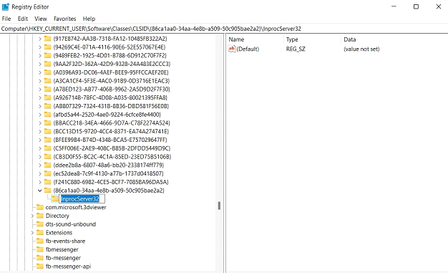Viewport: 448px width, 273px height.
Task: Click the (Default) string value icon
Action: [x=232, y=49]
